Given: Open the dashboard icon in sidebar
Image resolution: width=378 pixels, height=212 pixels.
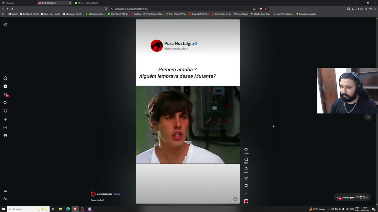Looking at the screenshot, I should click(x=5, y=127).
